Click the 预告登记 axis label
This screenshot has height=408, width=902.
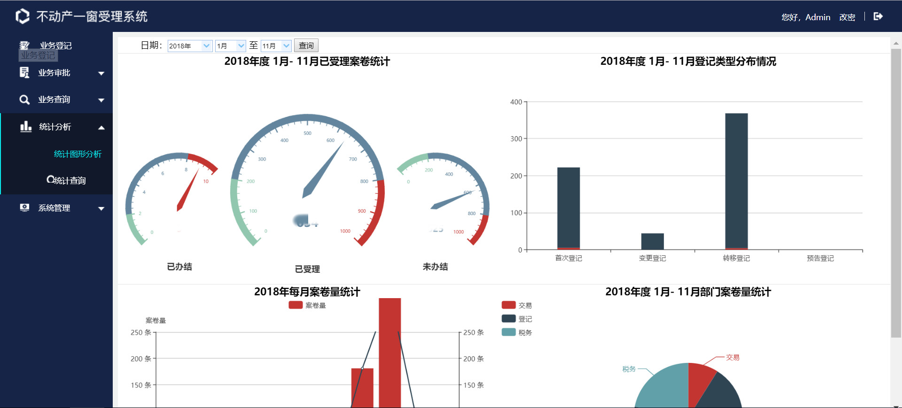820,258
